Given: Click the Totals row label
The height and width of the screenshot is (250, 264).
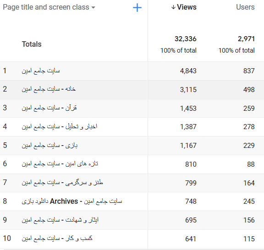Looking at the screenshot, I should (x=32, y=44).
